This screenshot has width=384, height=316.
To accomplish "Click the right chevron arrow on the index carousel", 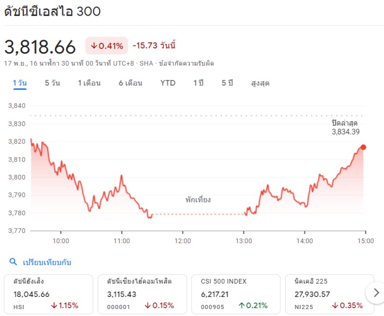I will (x=377, y=292).
